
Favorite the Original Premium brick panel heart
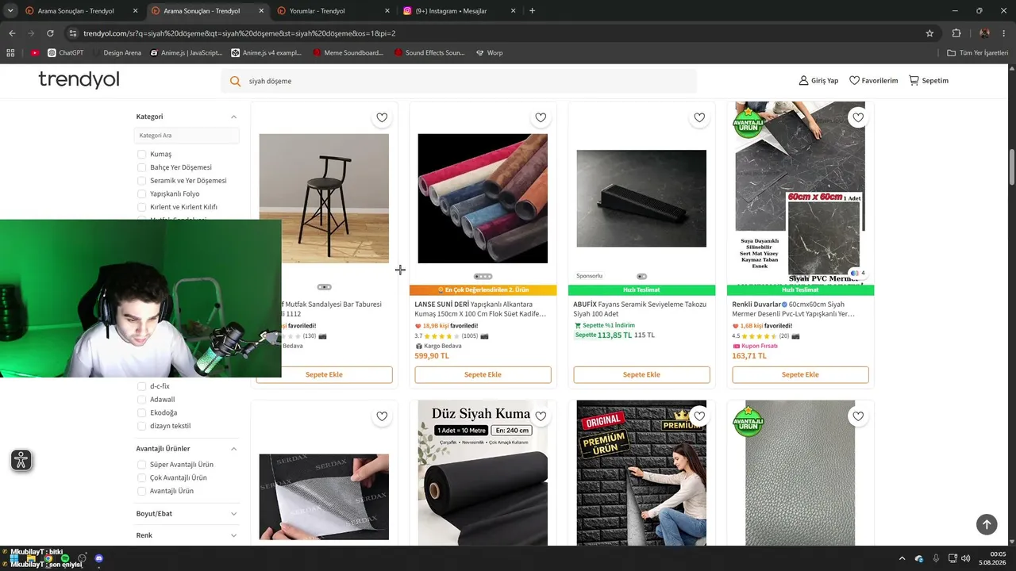[699, 416]
